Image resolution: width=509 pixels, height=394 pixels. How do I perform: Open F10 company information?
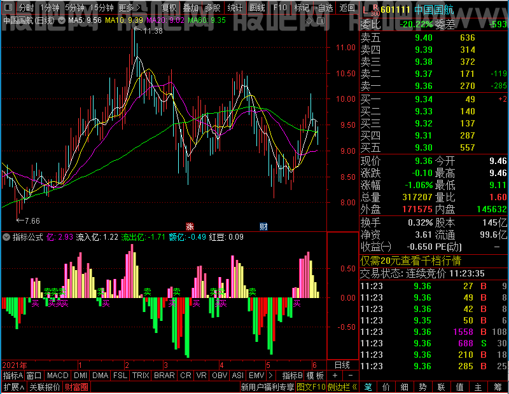click(x=280, y=8)
